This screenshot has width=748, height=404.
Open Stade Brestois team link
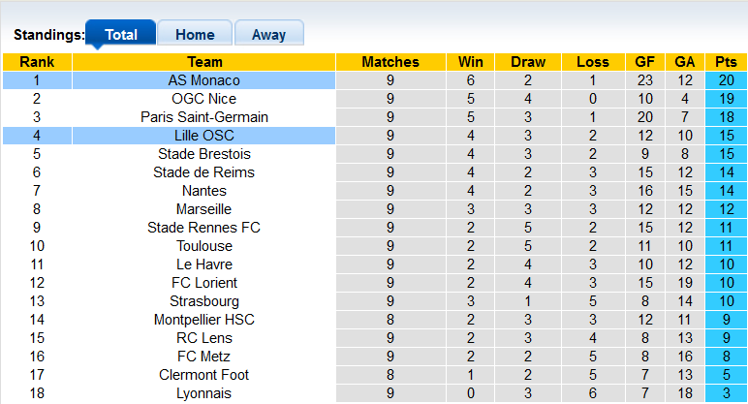coord(203,154)
